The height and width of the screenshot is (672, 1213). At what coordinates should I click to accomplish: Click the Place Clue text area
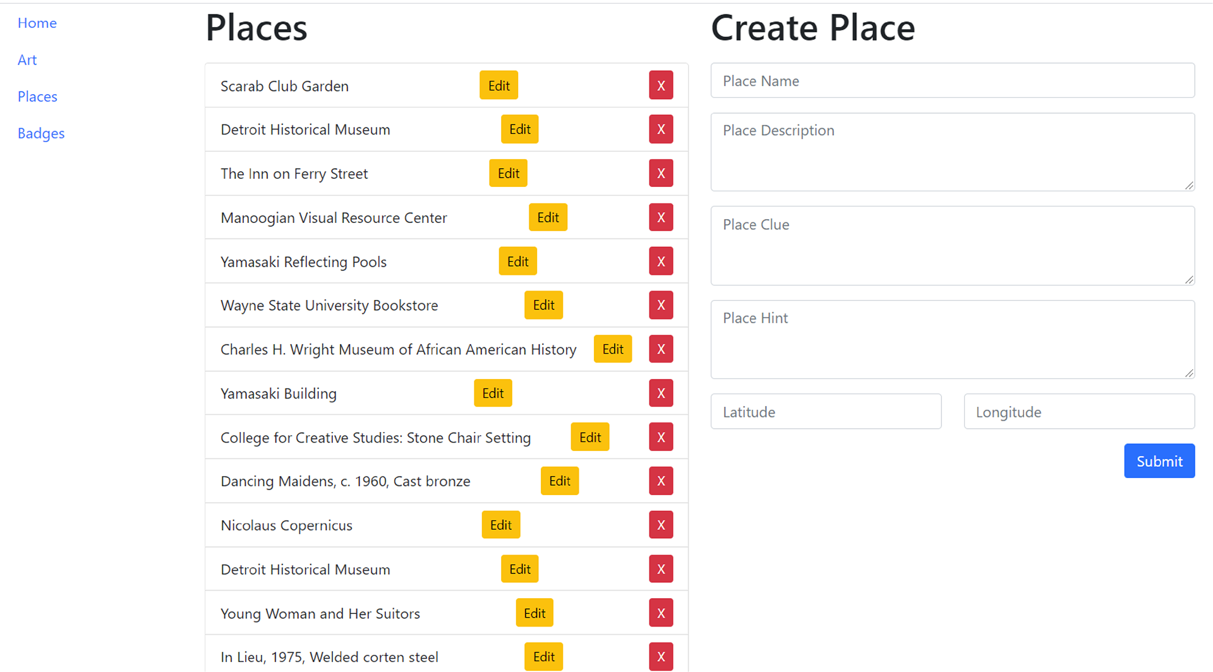pyautogui.click(x=952, y=246)
